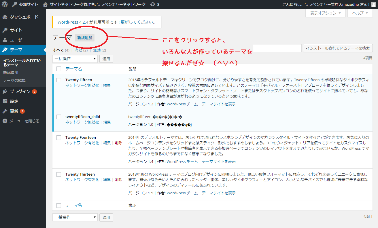Open 更新 via its wrench icon in sidebar
The width and height of the screenshot is (378, 228).
pos(5,111)
